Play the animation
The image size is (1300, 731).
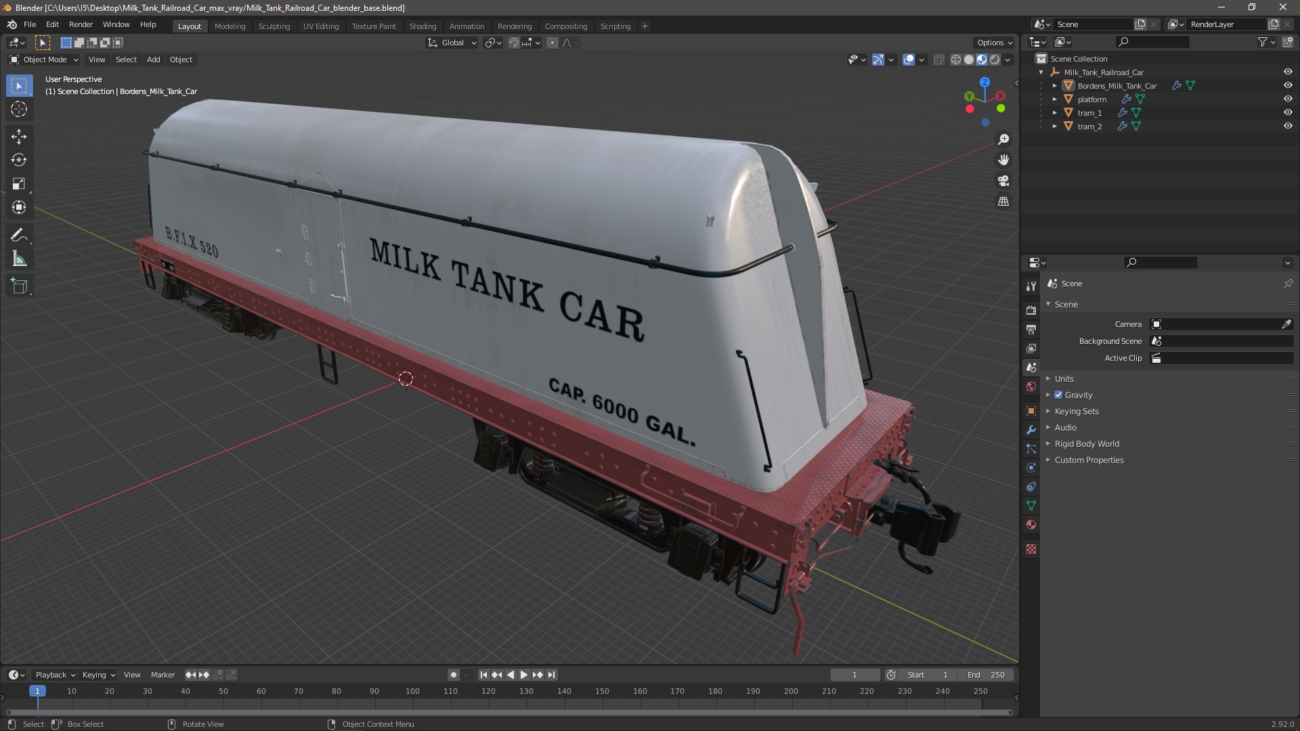(524, 675)
